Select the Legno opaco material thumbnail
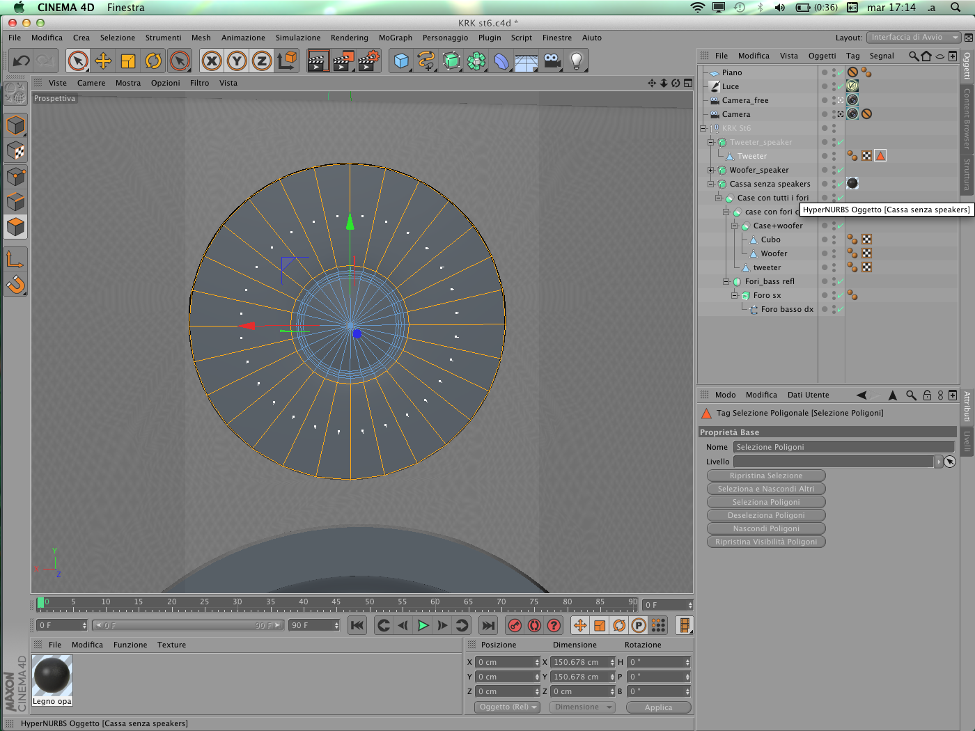This screenshot has width=975, height=731. pyautogui.click(x=52, y=675)
